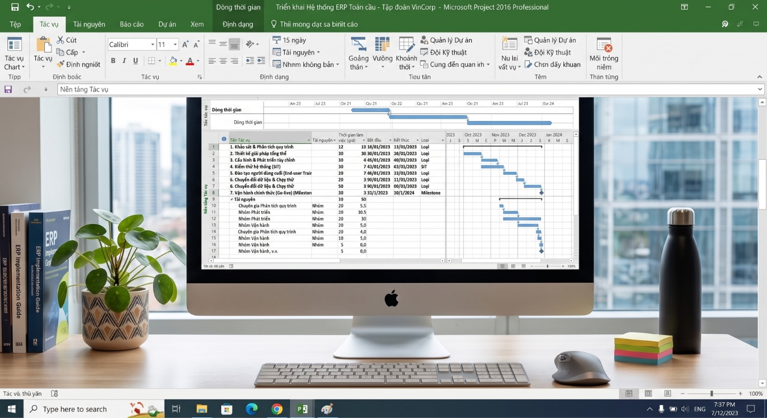Click the zoom slider in status bar
This screenshot has height=418, width=767.
pos(711,393)
